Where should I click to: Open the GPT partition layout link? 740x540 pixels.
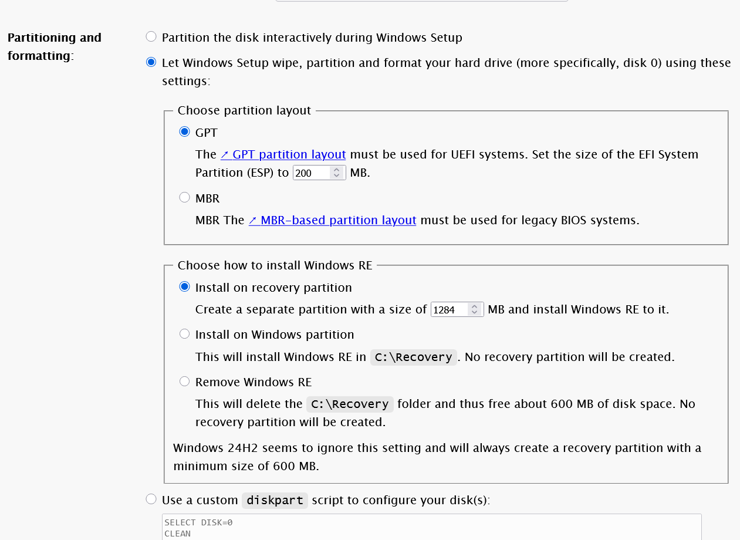(x=283, y=154)
